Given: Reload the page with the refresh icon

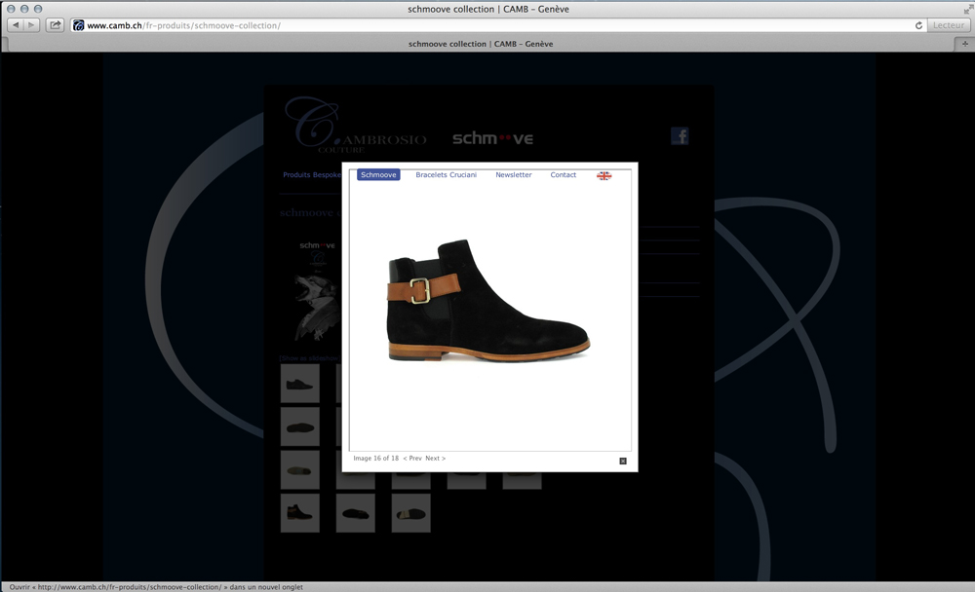Looking at the screenshot, I should (x=918, y=25).
